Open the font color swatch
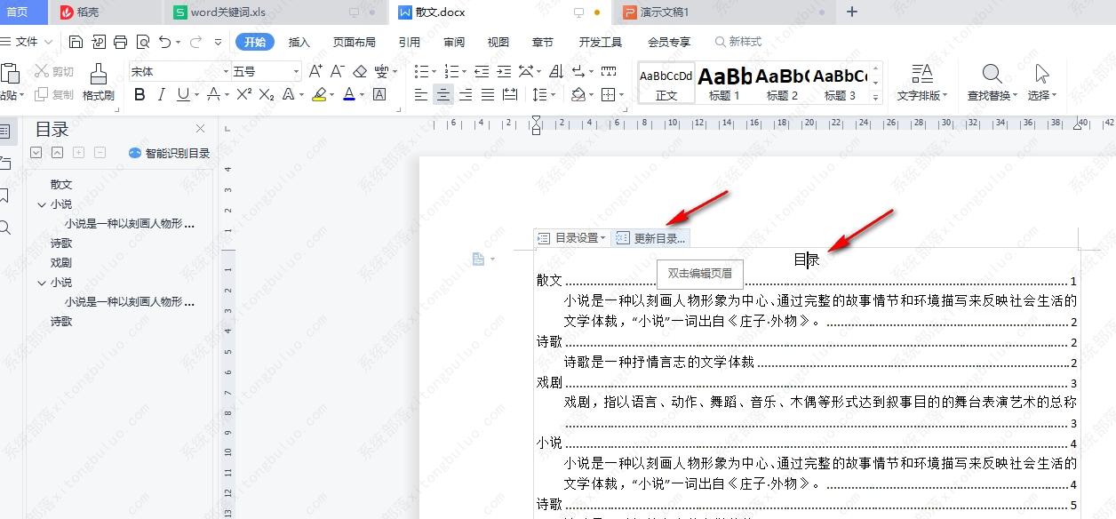This screenshot has width=1116, height=519. click(349, 95)
